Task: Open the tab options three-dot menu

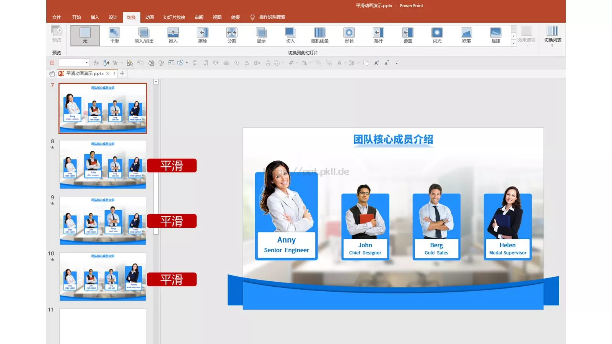Action: (x=114, y=73)
